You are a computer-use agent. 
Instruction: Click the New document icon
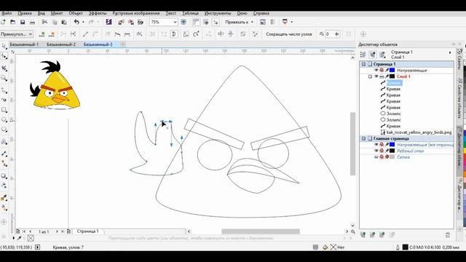[x=3, y=22]
